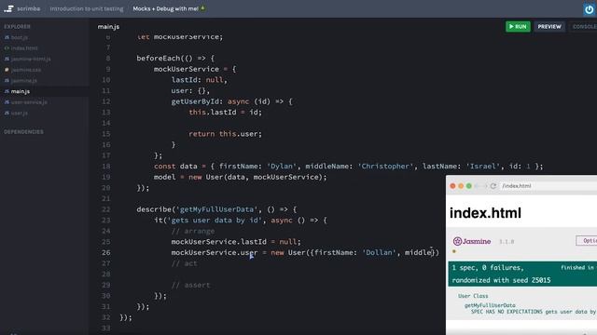Click 'Christopher' string on line 18
Screen dimensions: 597x335
[385, 166]
